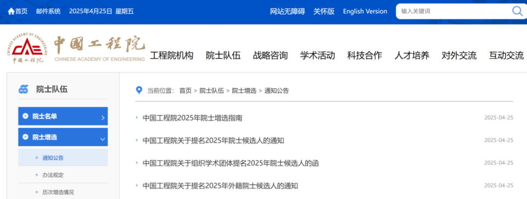Collapse the 院士增选 chevron arrow
The height and width of the screenshot is (199, 527).
click(x=103, y=139)
